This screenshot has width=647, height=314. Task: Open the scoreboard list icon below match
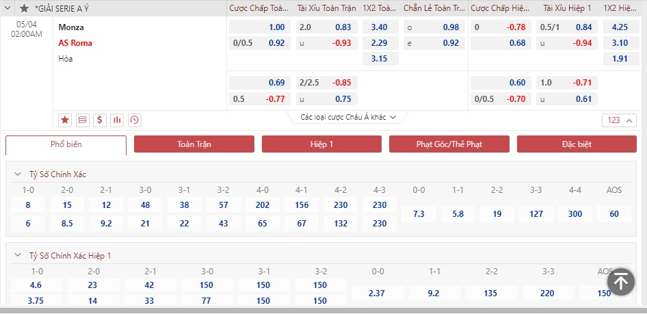click(83, 120)
